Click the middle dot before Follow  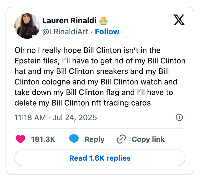point(91,32)
